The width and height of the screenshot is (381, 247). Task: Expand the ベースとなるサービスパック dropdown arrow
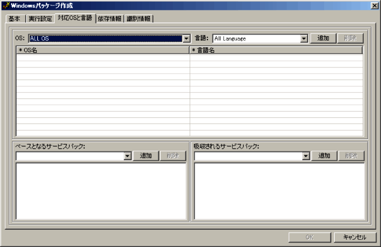(127, 156)
